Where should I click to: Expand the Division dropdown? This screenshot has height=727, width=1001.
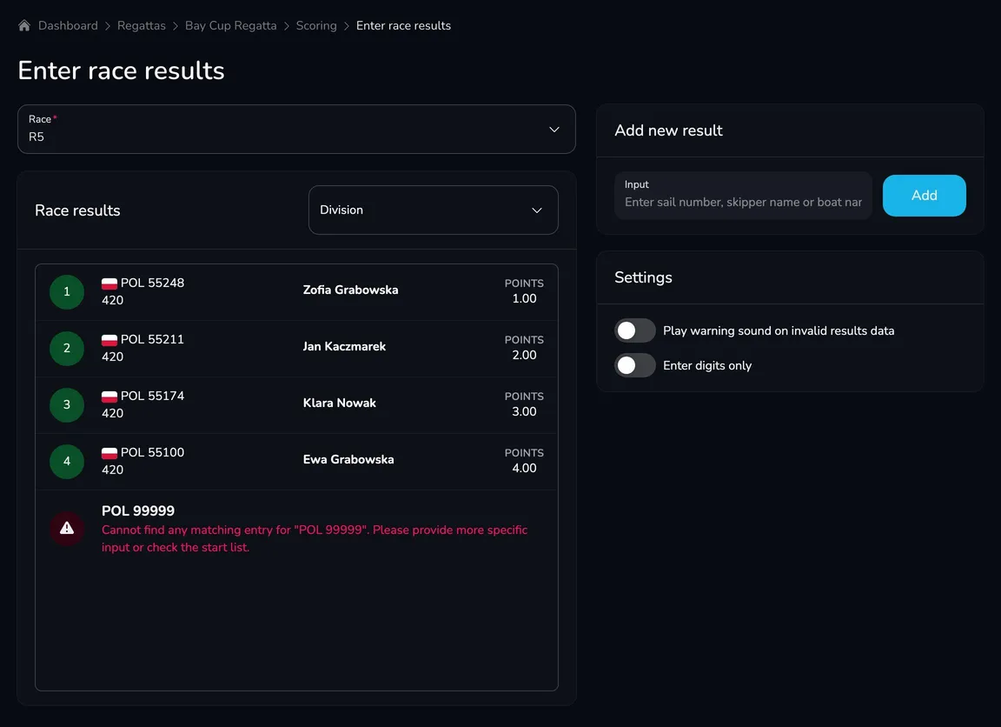(433, 210)
